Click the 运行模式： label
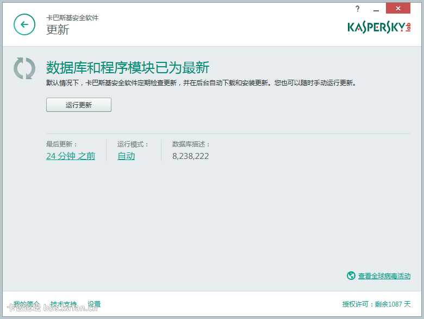Image resolution: width=424 pixels, height=319 pixels. pos(133,144)
